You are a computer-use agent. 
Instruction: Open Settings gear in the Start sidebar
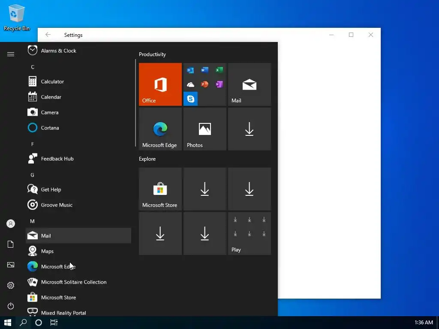click(x=11, y=285)
